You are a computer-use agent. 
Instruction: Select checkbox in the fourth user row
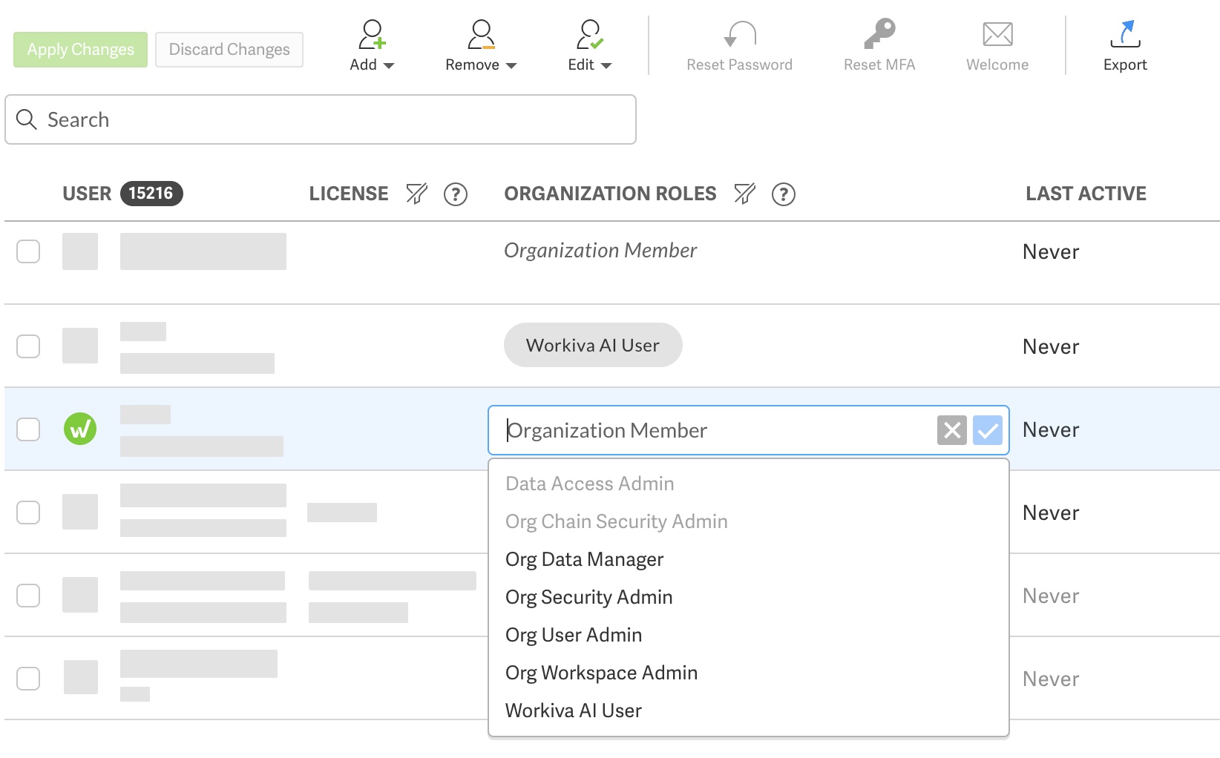pyautogui.click(x=28, y=513)
